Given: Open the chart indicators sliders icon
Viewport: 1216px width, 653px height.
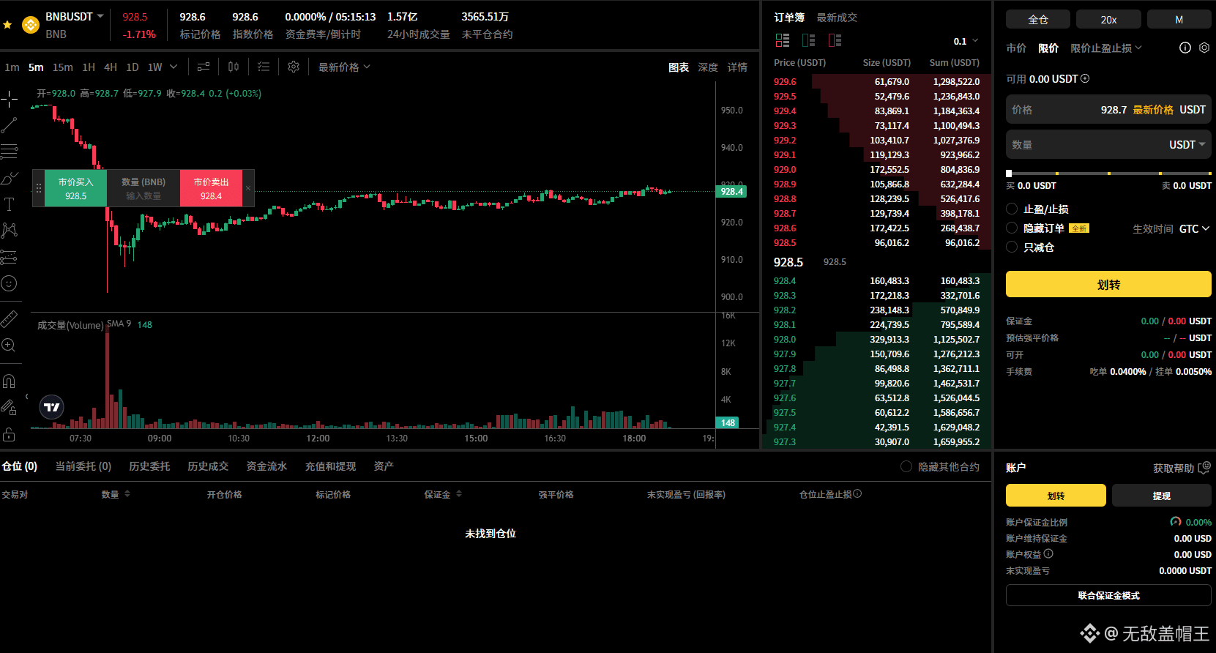Looking at the screenshot, I should click(x=204, y=67).
